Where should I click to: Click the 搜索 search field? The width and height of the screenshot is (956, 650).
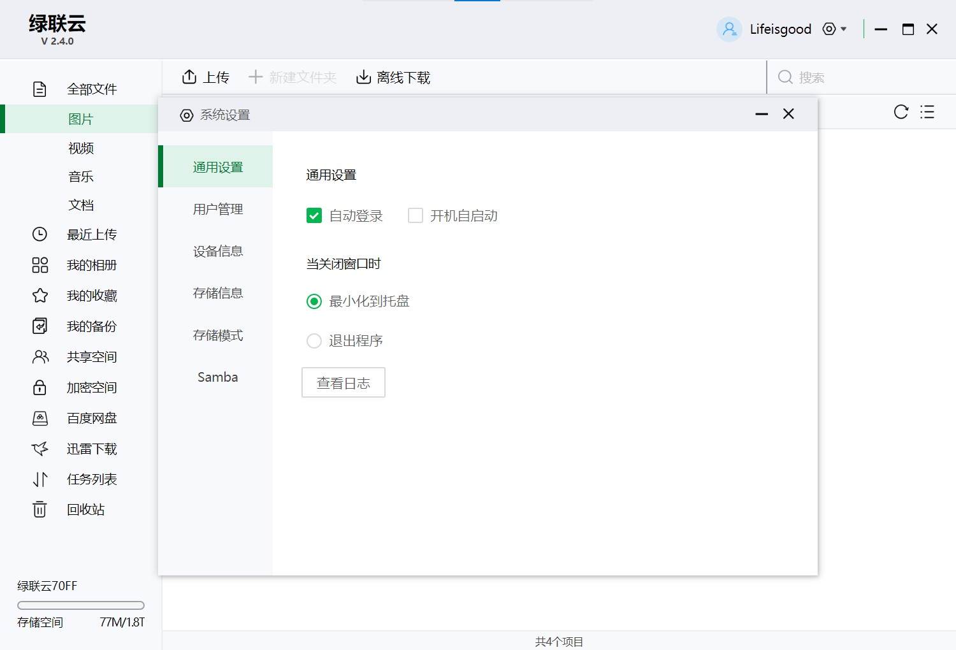click(x=860, y=77)
